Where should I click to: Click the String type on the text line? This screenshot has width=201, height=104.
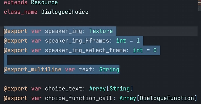[109, 70]
